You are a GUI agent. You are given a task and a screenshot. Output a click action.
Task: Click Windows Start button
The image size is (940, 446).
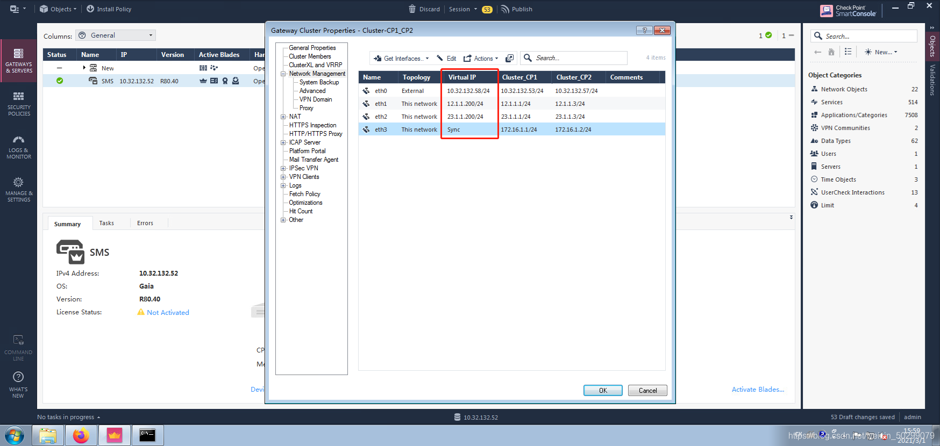pos(15,435)
